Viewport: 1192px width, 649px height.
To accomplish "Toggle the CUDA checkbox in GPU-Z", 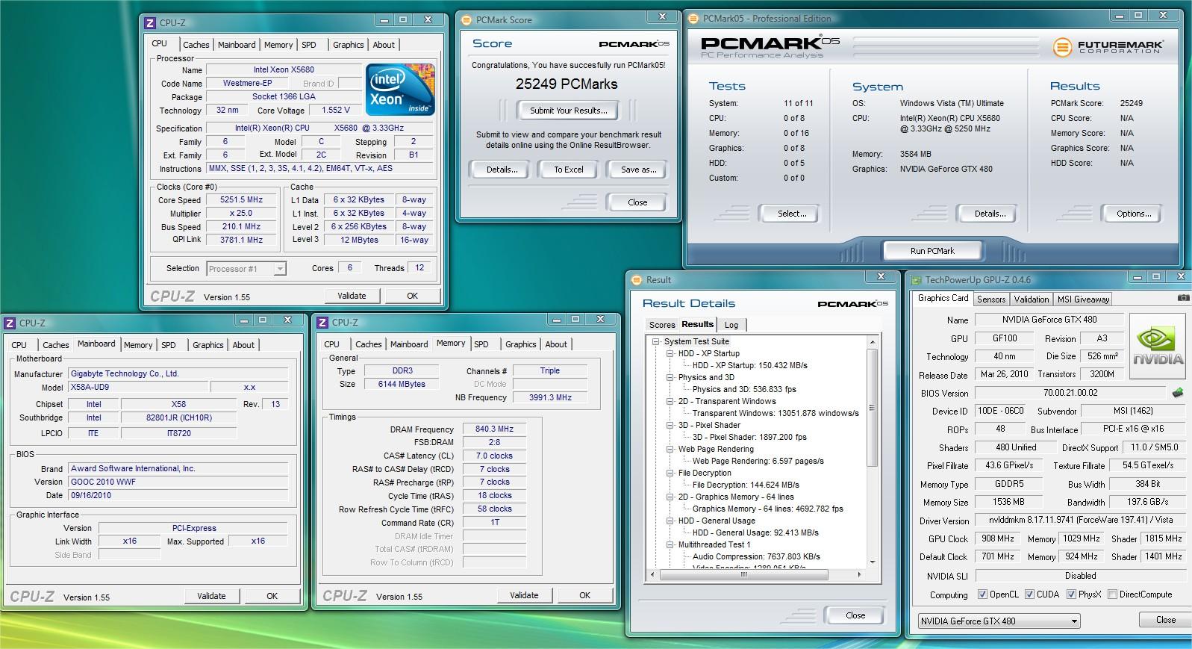I will [x=1030, y=594].
